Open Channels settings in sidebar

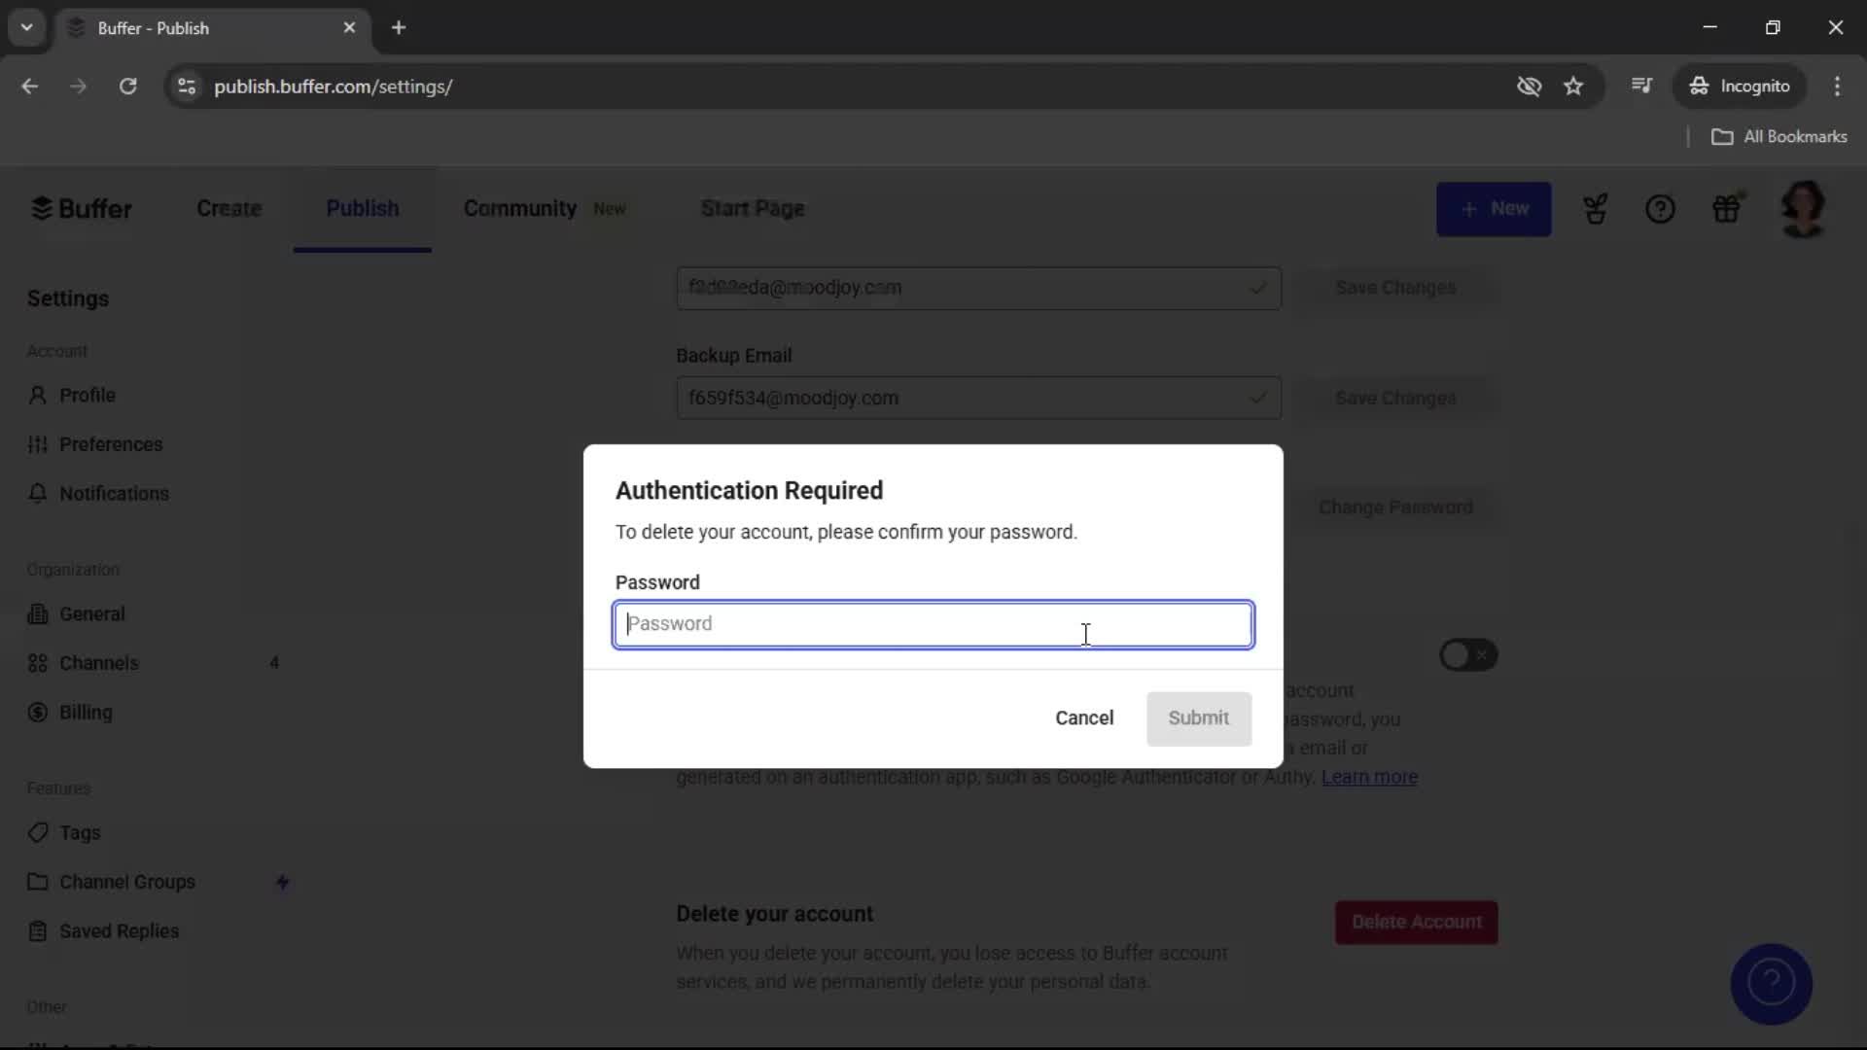click(98, 663)
